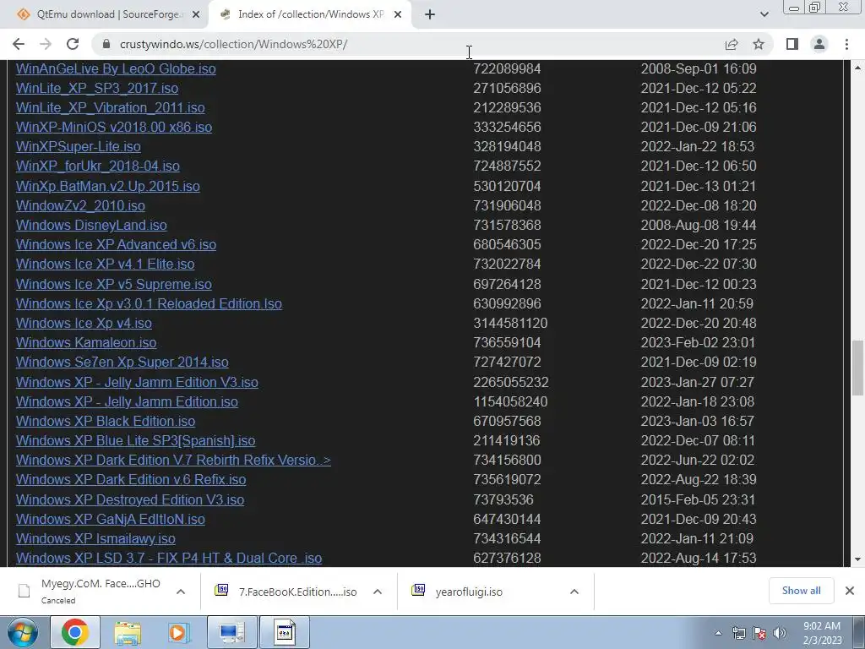Open Windows XP LSD 3.7 FIX P4 HT link
Viewport: 865px width, 649px height.
(x=169, y=558)
